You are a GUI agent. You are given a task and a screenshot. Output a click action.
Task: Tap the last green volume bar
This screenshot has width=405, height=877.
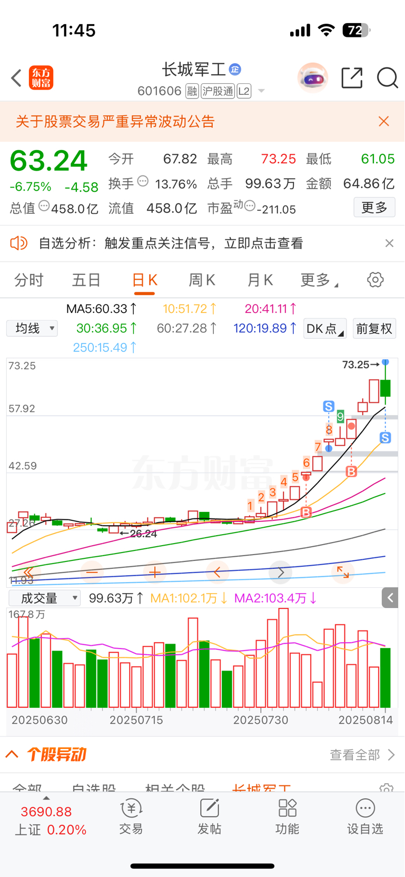[386, 677]
